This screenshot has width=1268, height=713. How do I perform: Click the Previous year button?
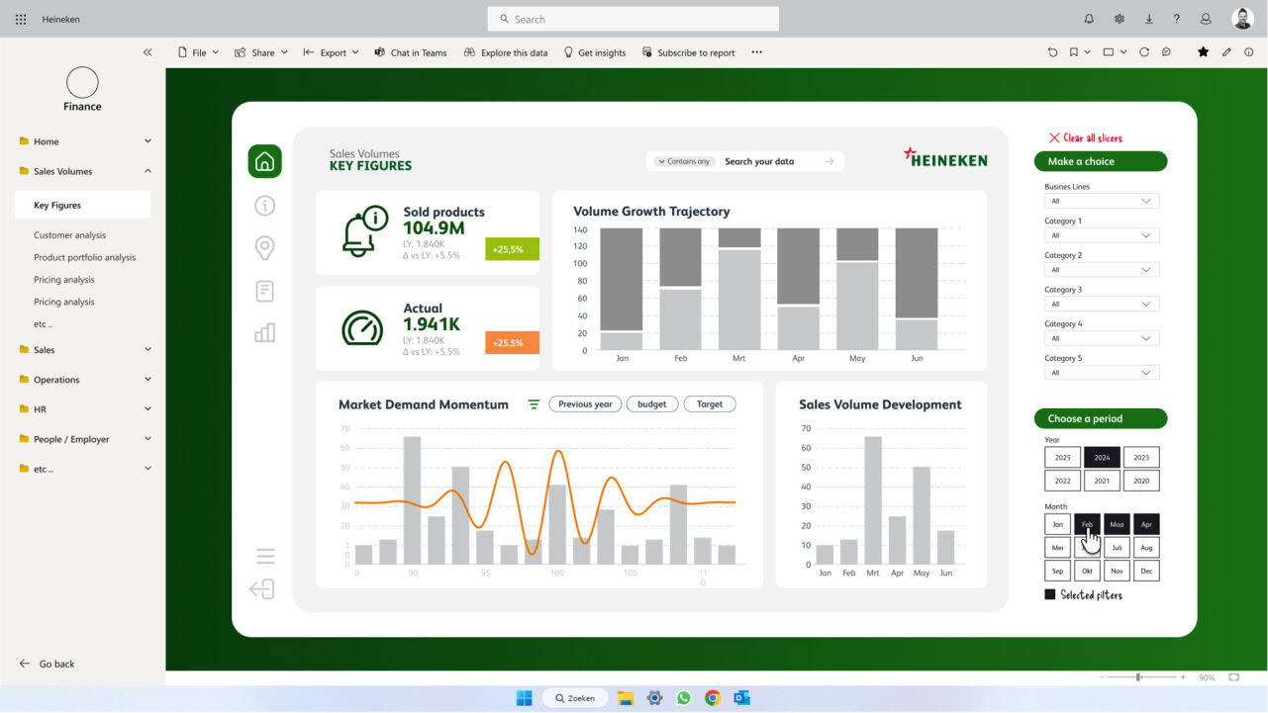tap(585, 404)
